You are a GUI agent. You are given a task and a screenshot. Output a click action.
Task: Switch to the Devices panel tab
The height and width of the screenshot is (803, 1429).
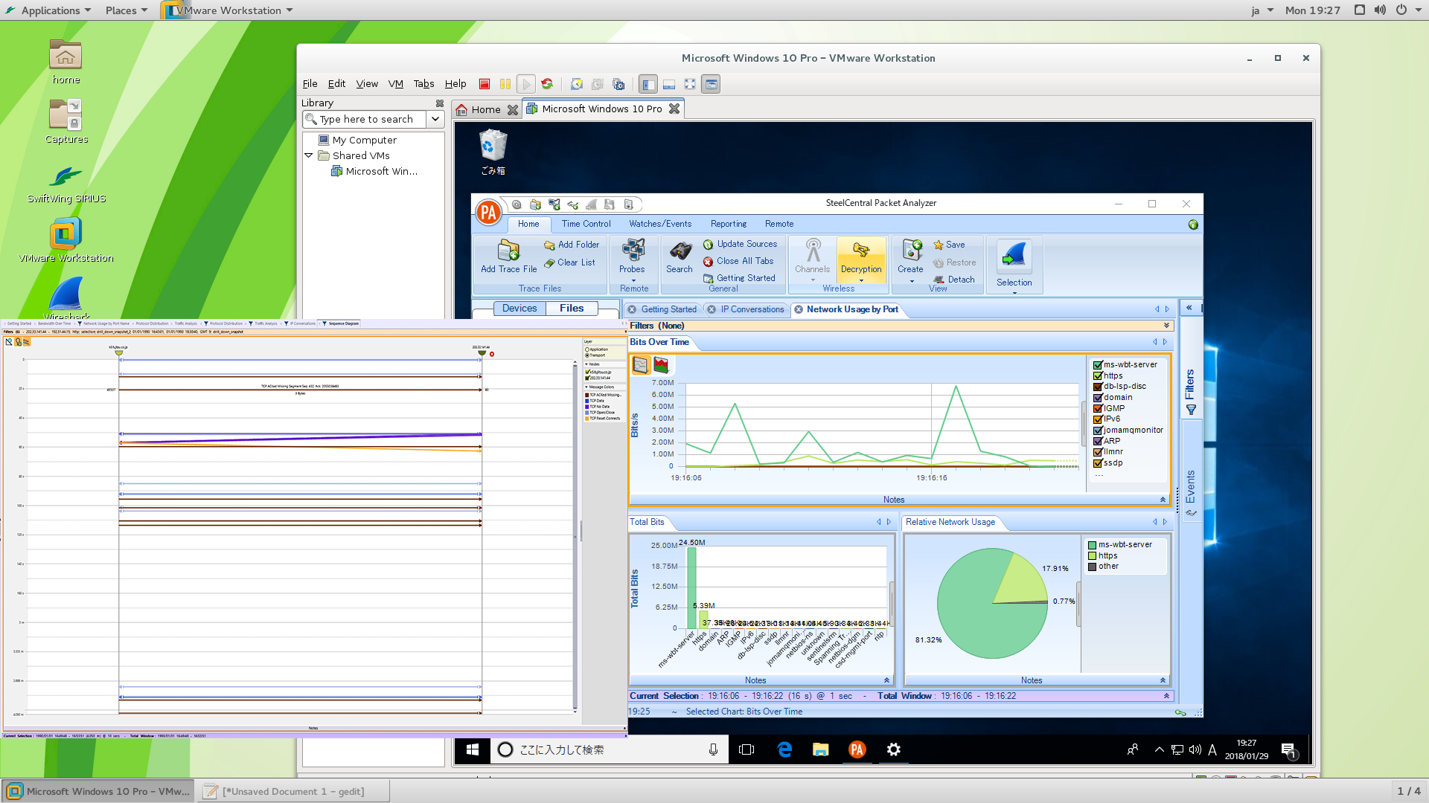coord(520,309)
